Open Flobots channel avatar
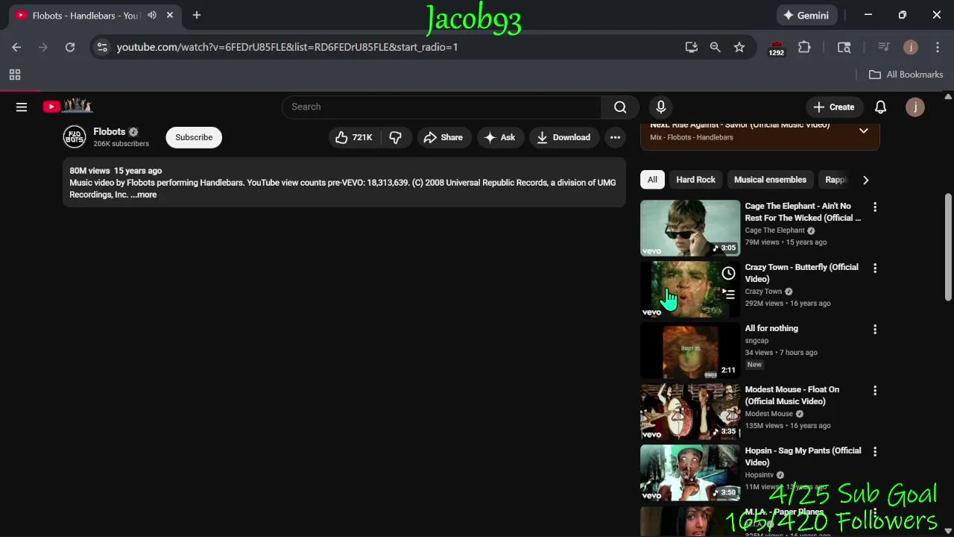Viewport: 954px width, 537px height. 75,137
